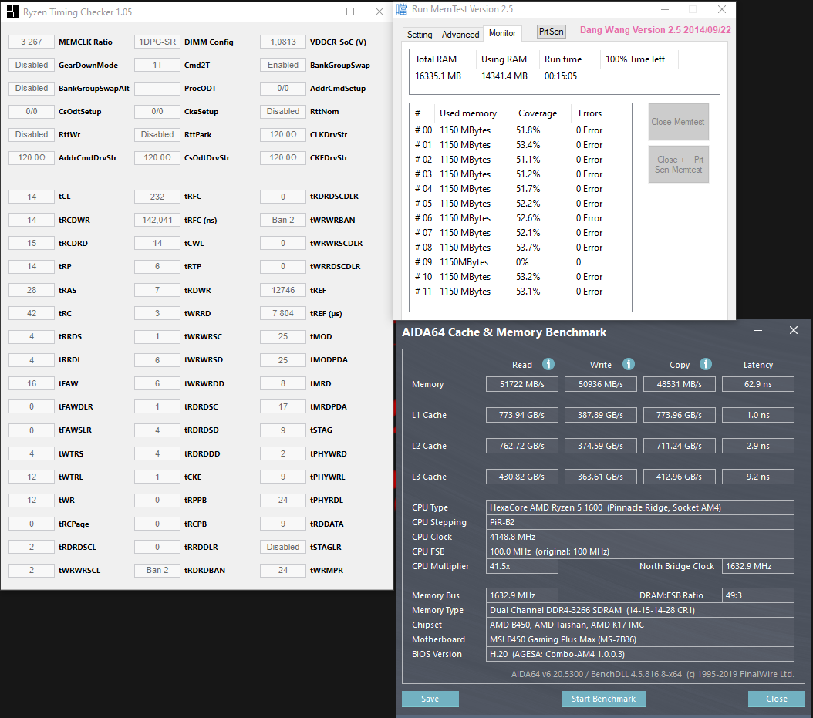Click the CPU Clock value 4148.8 MHz
813x718 pixels.
639,537
